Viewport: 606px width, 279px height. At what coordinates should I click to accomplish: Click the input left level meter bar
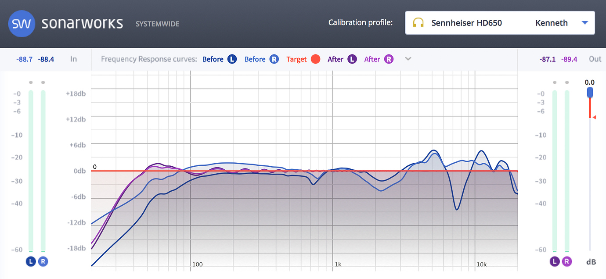pos(31,171)
